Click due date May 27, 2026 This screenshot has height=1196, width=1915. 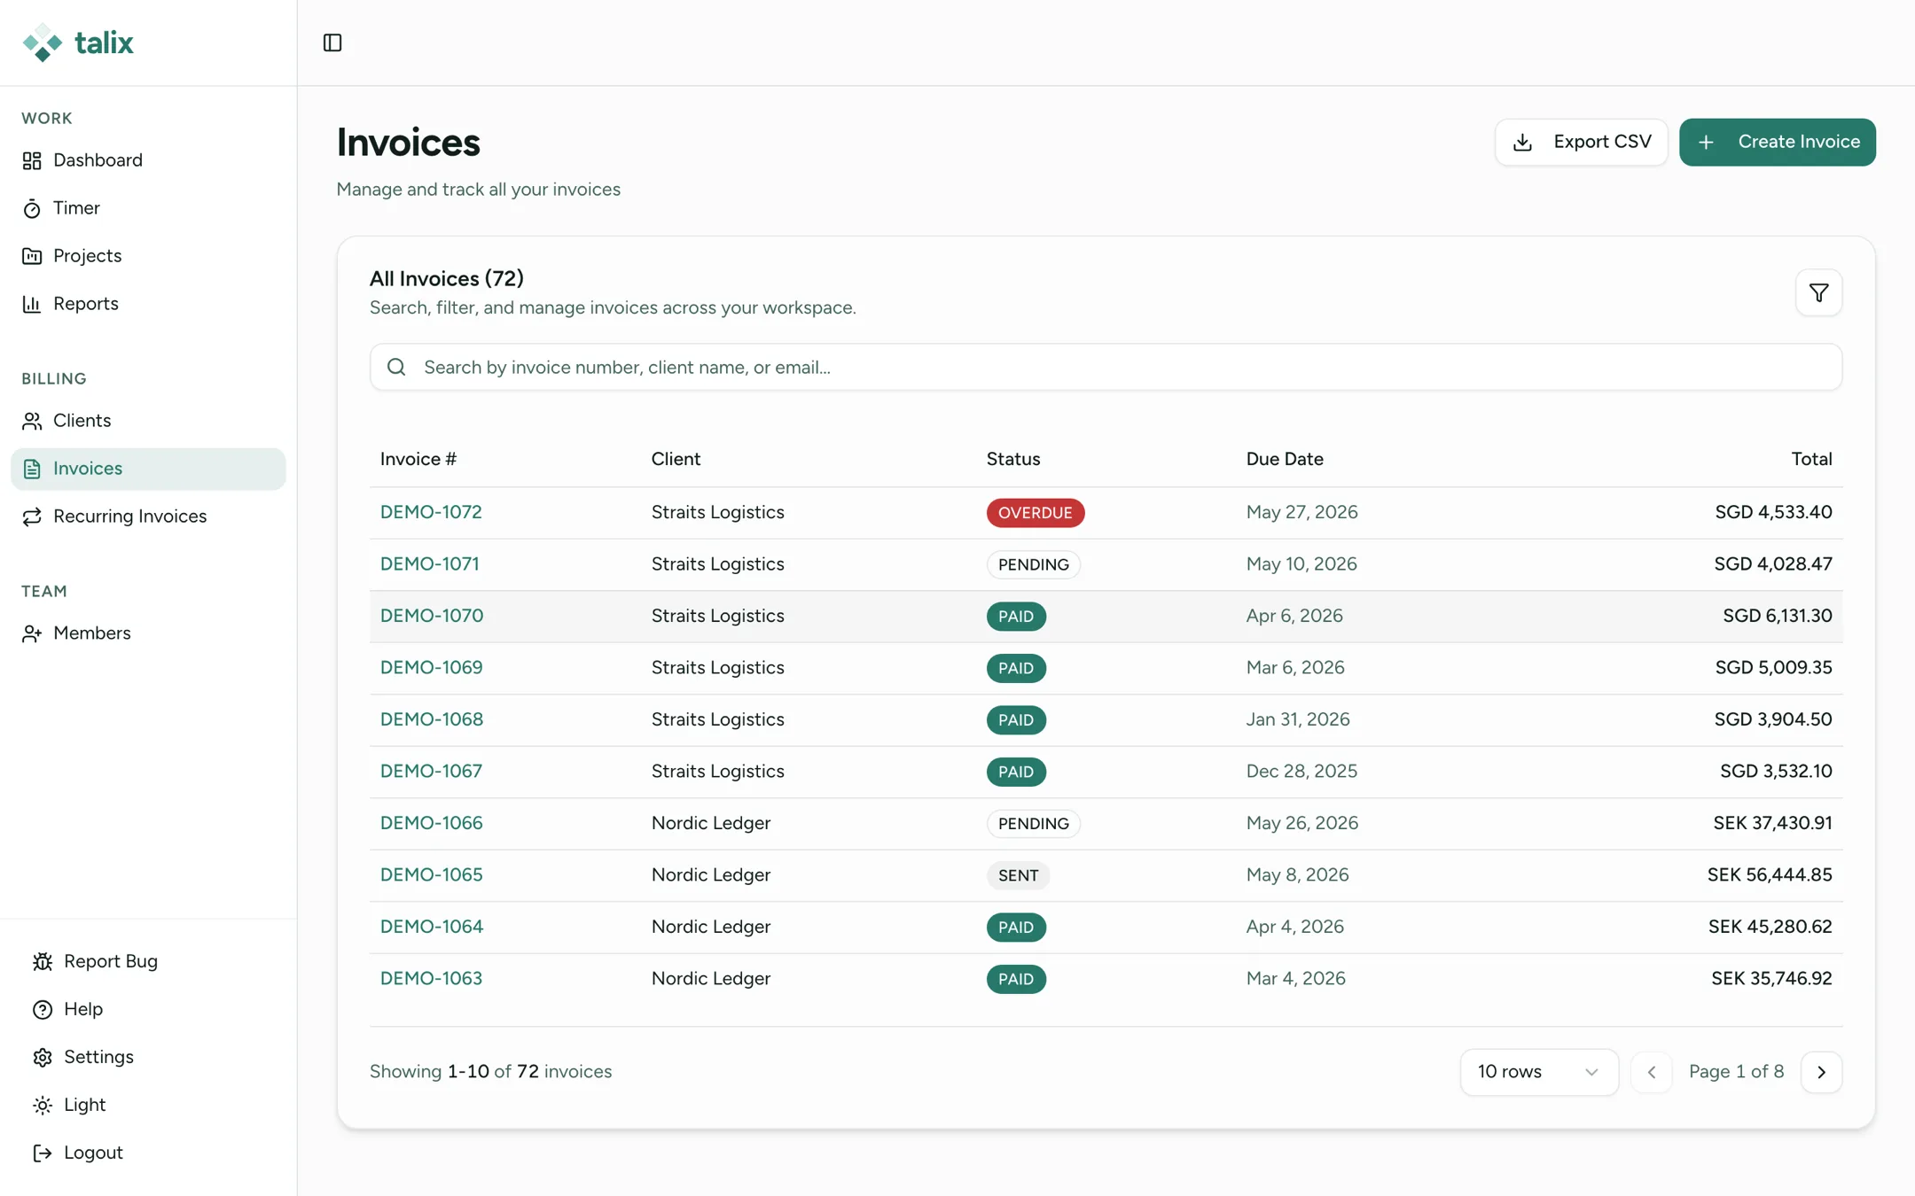tap(1301, 512)
